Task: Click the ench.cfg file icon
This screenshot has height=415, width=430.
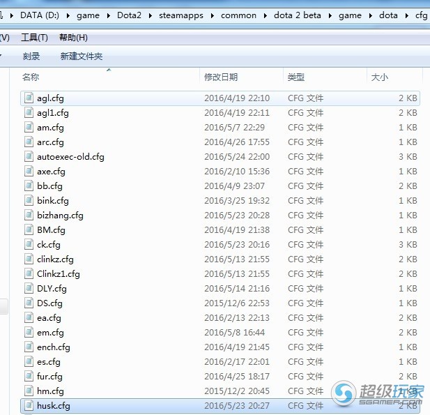Action: pos(29,347)
